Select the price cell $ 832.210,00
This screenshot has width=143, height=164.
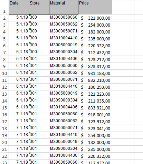95,80
